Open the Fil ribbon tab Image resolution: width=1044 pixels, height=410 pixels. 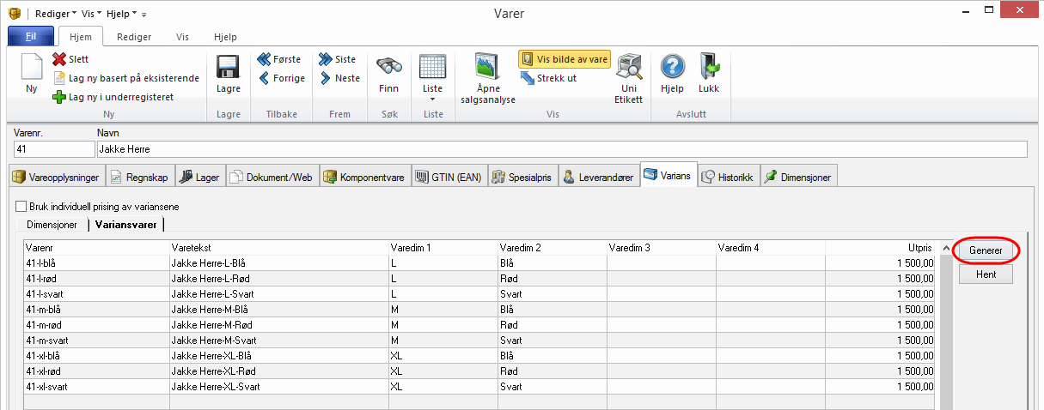(31, 37)
